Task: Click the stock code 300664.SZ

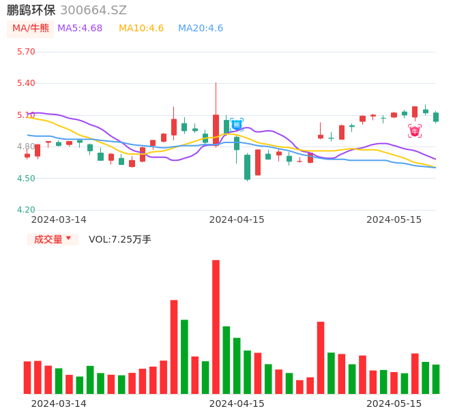Action: (93, 10)
